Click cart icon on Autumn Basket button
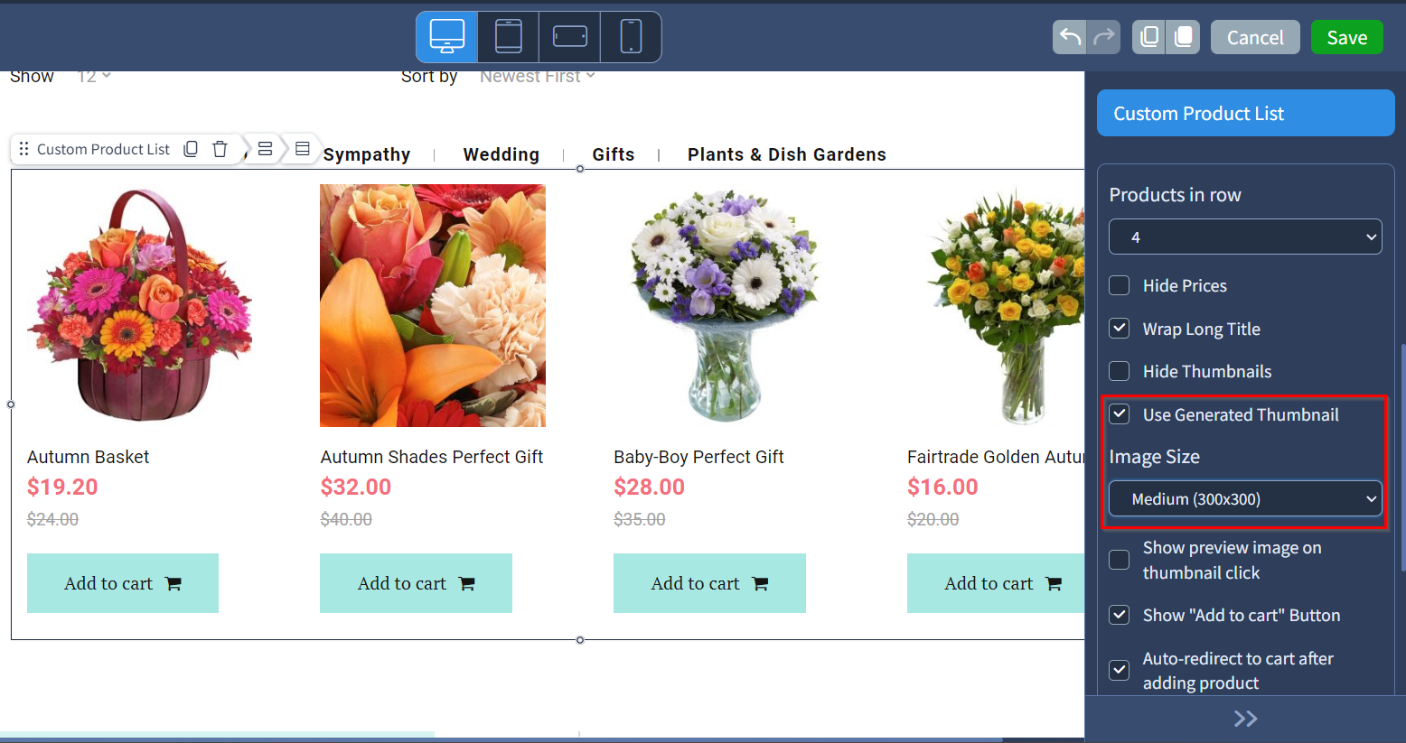This screenshot has height=743, width=1406. click(x=173, y=584)
